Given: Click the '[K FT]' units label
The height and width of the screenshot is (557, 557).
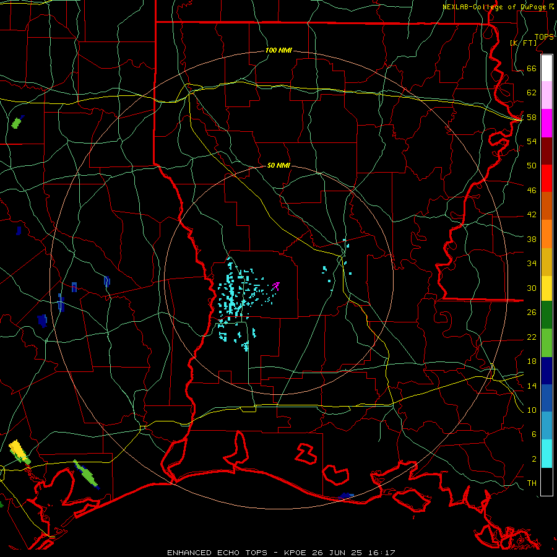Looking at the screenshot, I should click(523, 43).
